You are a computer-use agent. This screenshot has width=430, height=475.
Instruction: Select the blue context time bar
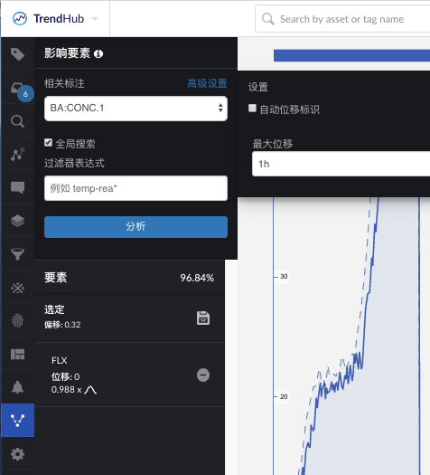click(351, 55)
